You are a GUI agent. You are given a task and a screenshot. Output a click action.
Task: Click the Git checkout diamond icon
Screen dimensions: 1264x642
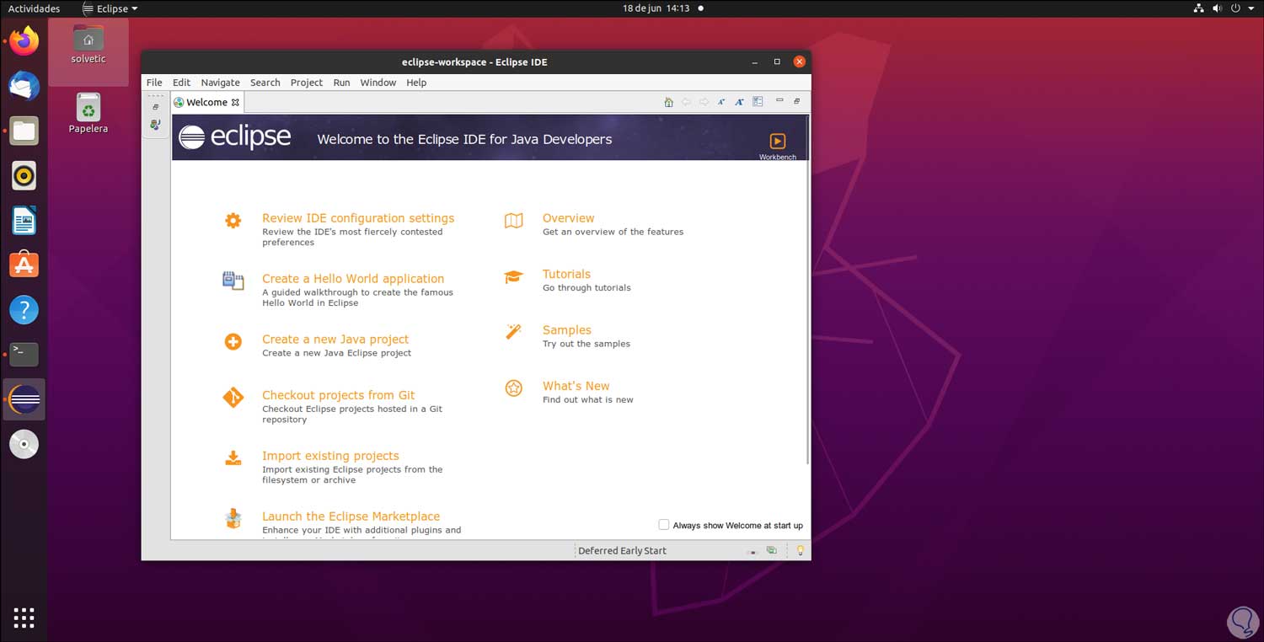pos(233,398)
